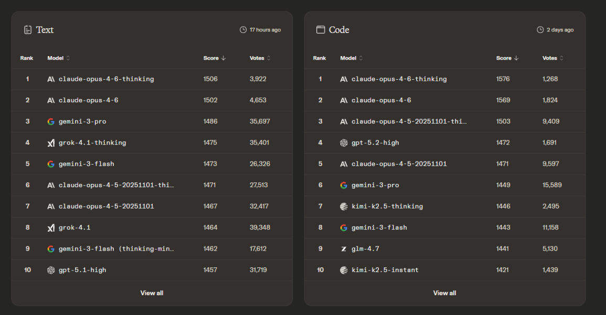This screenshot has width=606, height=315.
Task: Click votes value 31,719
Action: click(258, 270)
